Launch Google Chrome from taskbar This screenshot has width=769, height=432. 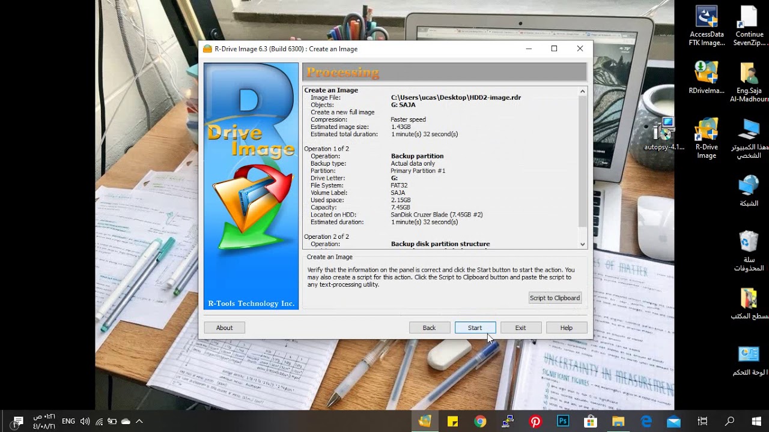(x=480, y=421)
